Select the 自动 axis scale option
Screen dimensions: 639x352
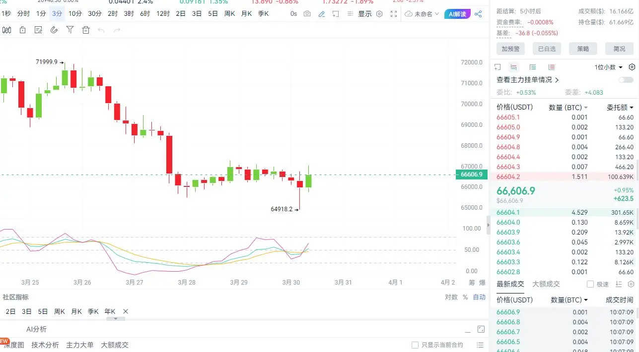(479, 297)
